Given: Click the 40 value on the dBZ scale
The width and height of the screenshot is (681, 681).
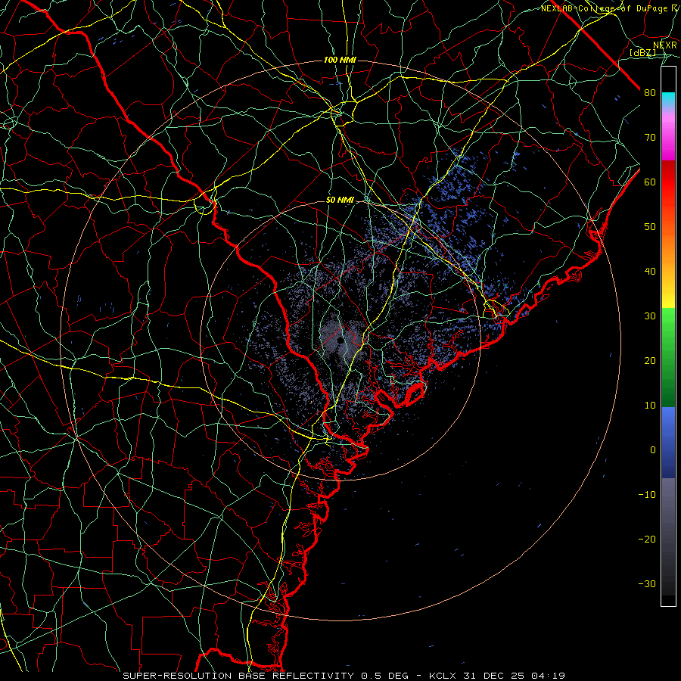Looking at the screenshot, I should (650, 272).
